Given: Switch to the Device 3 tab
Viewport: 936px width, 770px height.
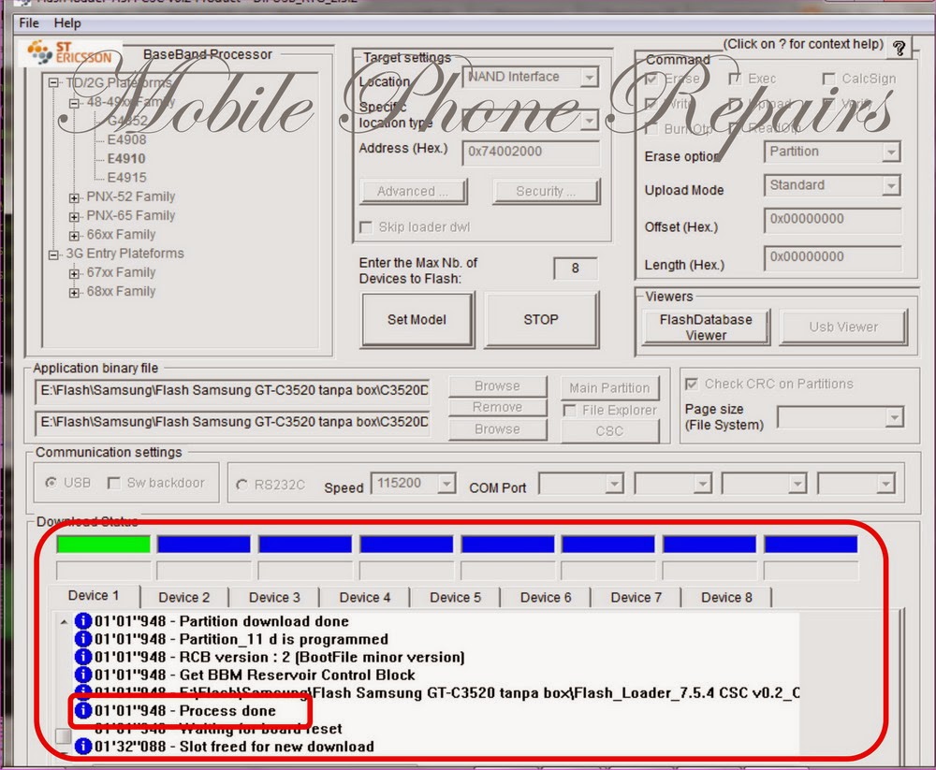Looking at the screenshot, I should click(x=274, y=598).
